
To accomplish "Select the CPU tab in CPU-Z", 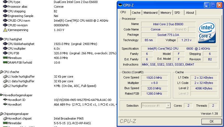I will [123, 12].
